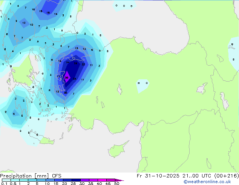Click the 'Precipitation [mm]' title text
The height and width of the screenshot is (185, 239).
[x=25, y=176]
